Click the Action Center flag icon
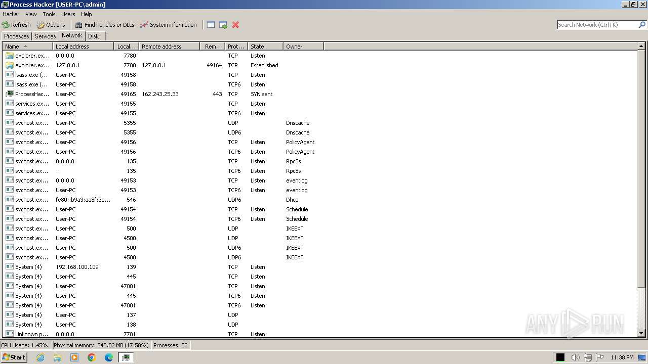The height and width of the screenshot is (364, 648). pyautogui.click(x=600, y=357)
